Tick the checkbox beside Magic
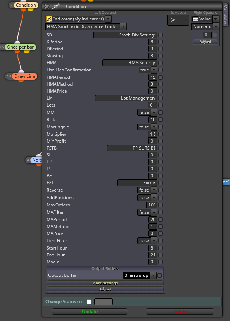The image size is (230, 321). [160, 262]
